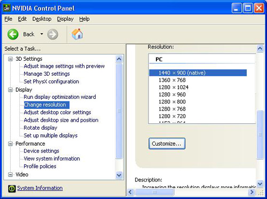Select Device settings task
Screen dimensions: 267x199
click(41, 151)
